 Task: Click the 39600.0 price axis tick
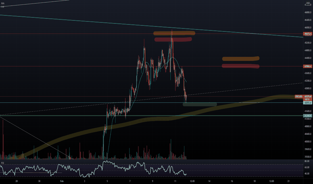pyautogui.click(x=308, y=149)
